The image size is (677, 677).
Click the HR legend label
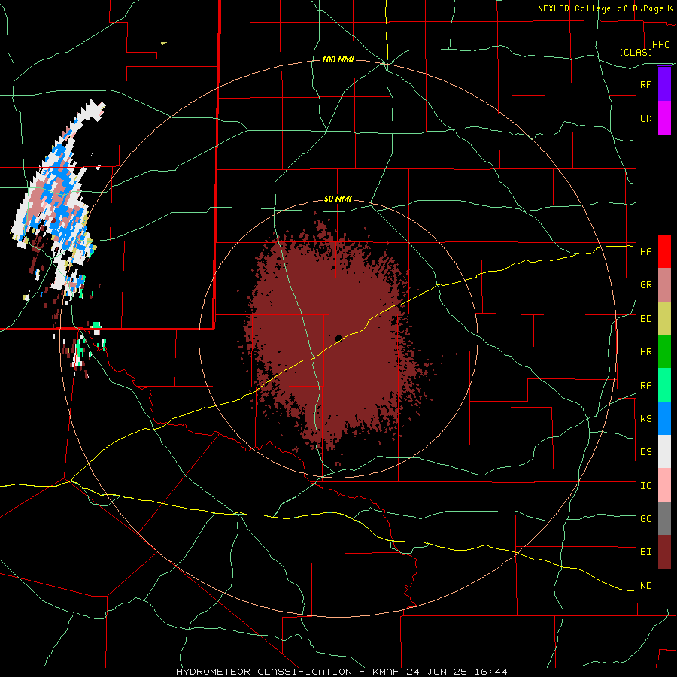646,352
